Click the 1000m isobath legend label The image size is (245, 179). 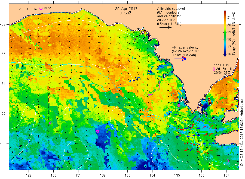click(32, 9)
